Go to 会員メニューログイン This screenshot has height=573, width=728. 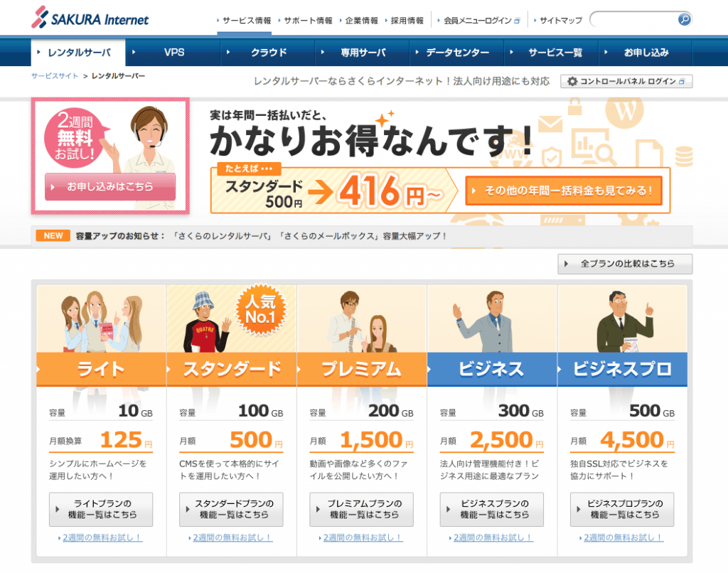[x=478, y=21]
